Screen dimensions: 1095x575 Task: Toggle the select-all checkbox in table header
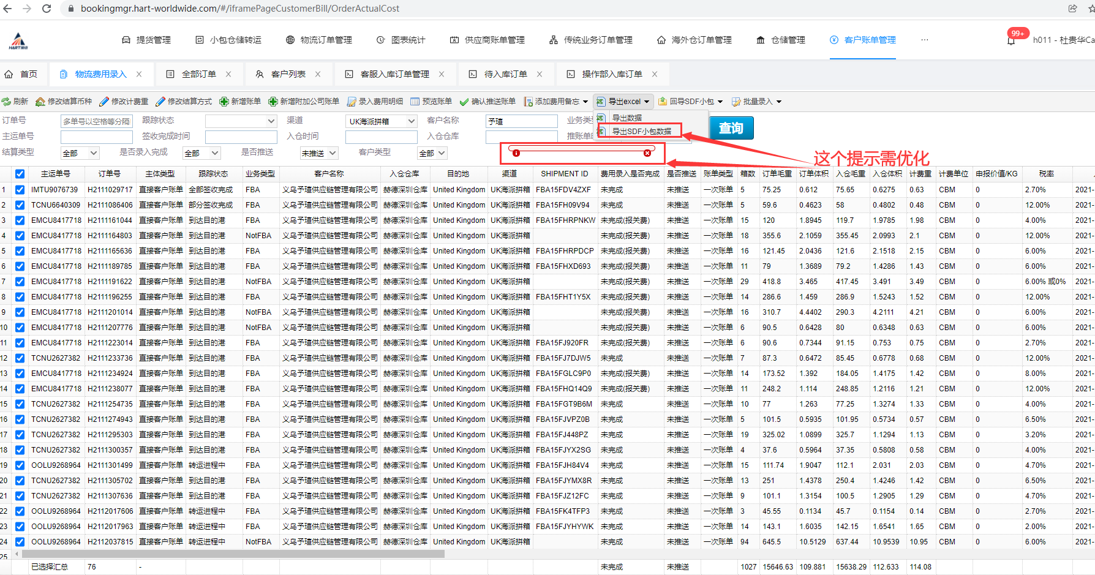coord(20,174)
